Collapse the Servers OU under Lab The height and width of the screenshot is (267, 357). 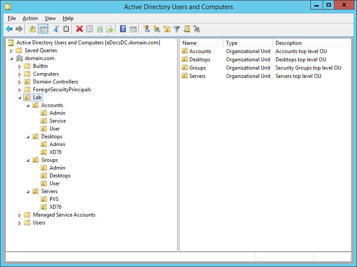(28, 192)
